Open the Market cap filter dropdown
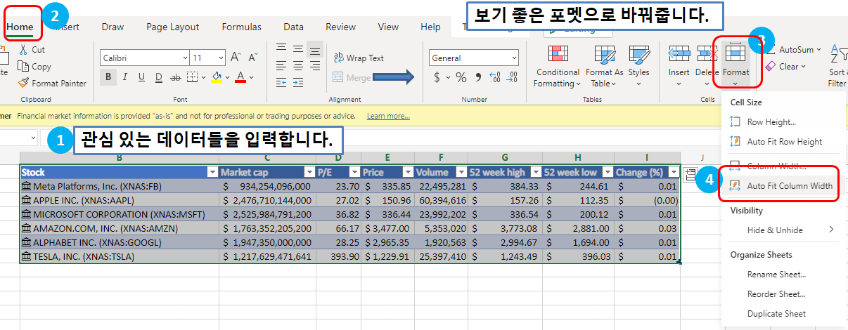Screen dimensions: 848x330 [309, 172]
